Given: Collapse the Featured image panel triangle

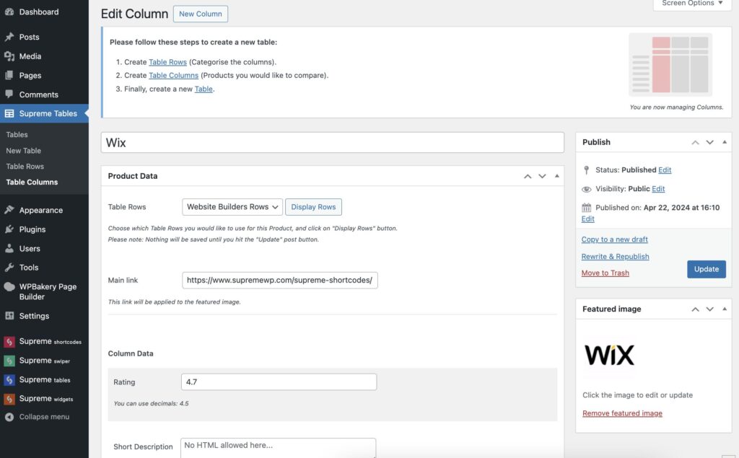Looking at the screenshot, I should [725, 309].
